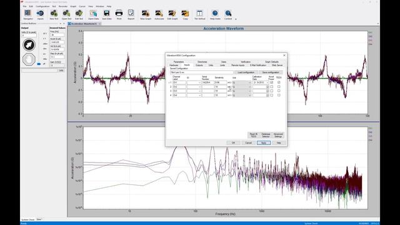Open the Navigator toolbar icon
Screen dimensions: 400x225
(27, 15)
